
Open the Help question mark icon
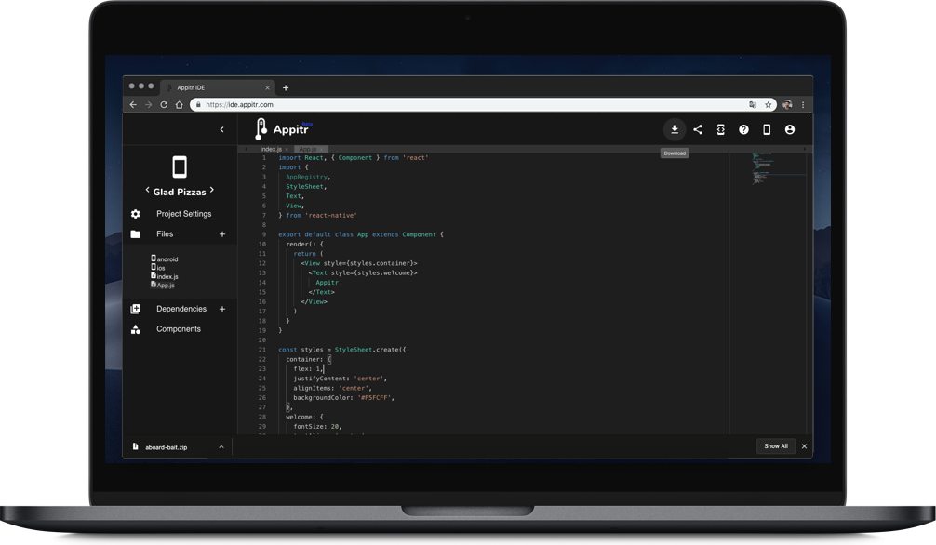point(743,129)
